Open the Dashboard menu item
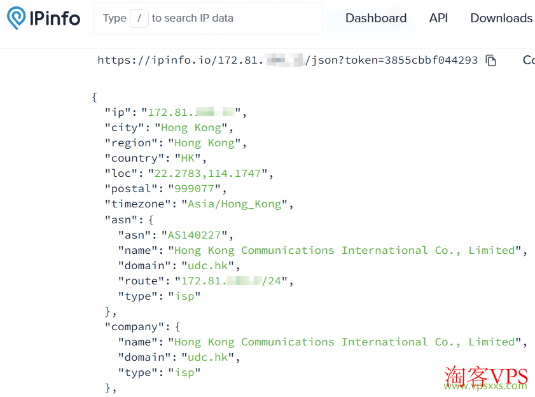The width and height of the screenshot is (535, 397). point(375,18)
